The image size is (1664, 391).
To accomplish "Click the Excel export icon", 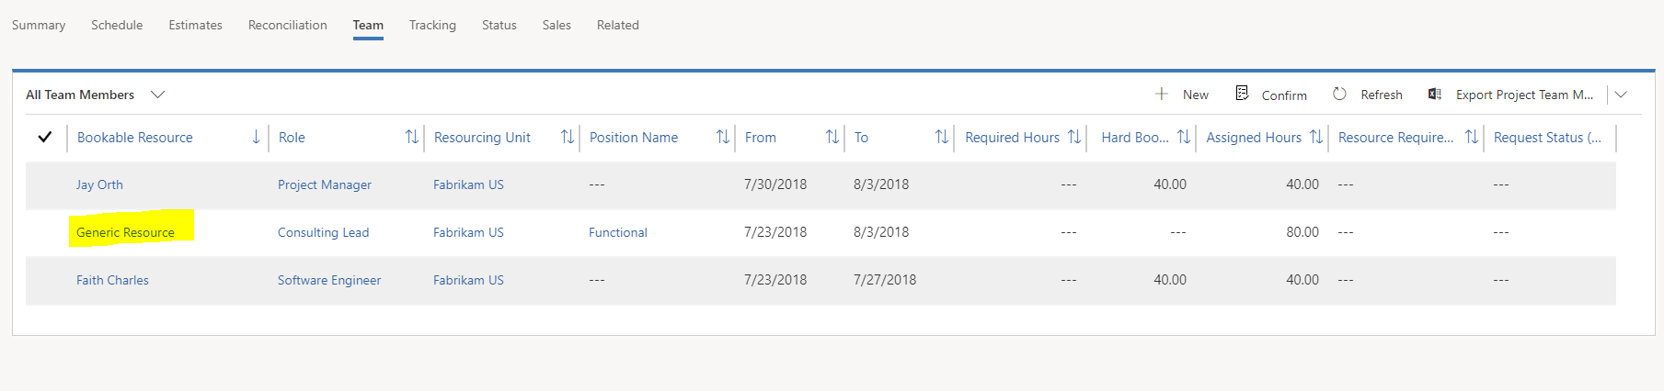I will (x=1434, y=94).
